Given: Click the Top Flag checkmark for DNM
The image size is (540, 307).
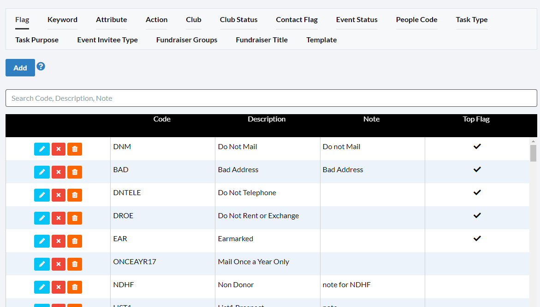Looking at the screenshot, I should pos(477,146).
